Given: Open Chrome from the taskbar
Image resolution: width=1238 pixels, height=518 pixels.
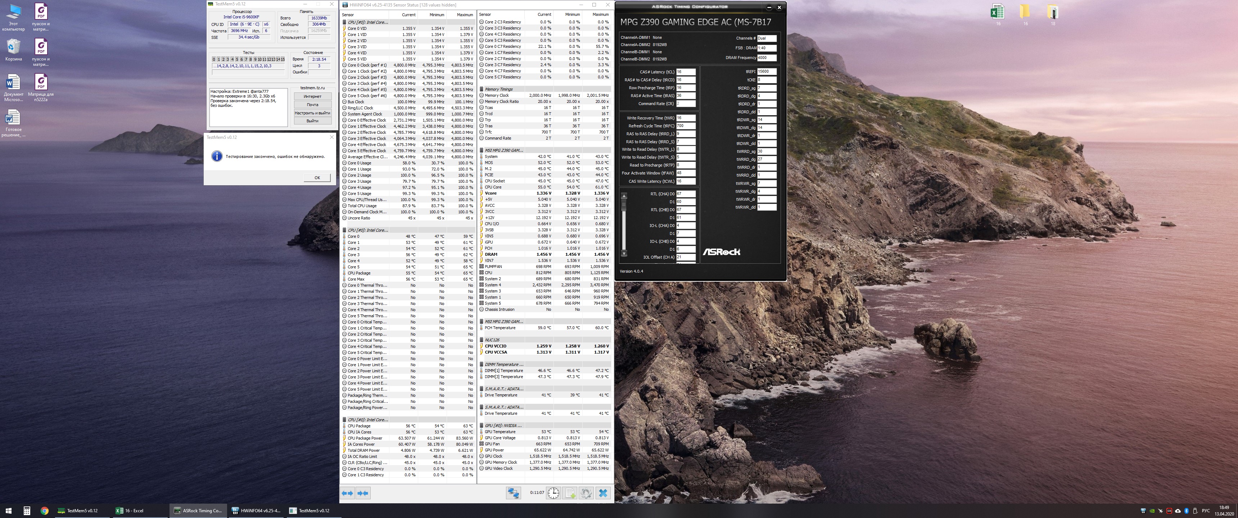Looking at the screenshot, I should click(x=44, y=511).
